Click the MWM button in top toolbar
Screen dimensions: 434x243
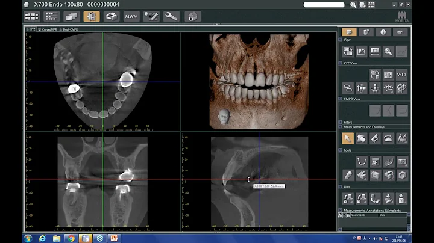[131, 17]
